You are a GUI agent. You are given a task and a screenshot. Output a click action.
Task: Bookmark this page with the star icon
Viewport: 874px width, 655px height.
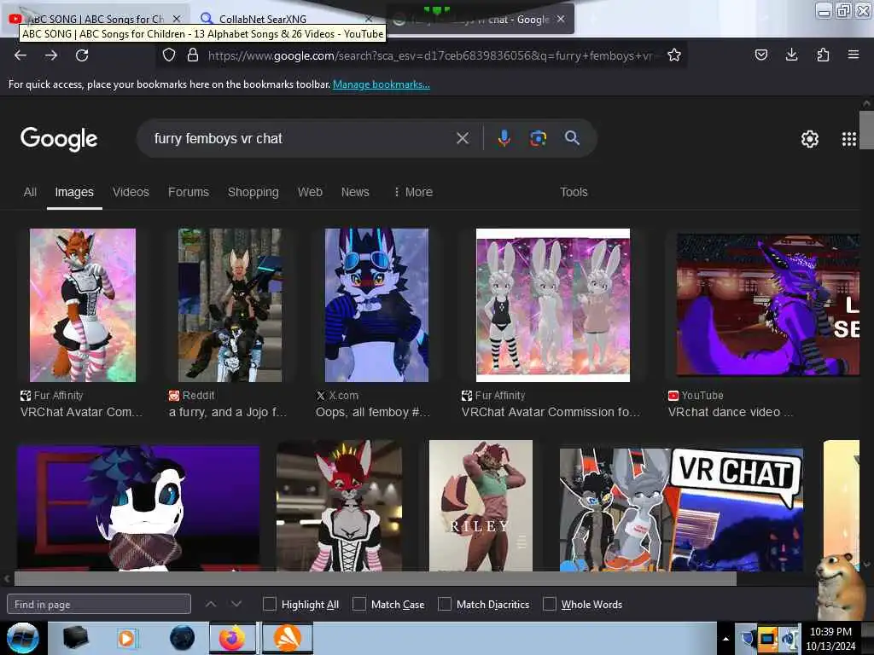click(674, 55)
